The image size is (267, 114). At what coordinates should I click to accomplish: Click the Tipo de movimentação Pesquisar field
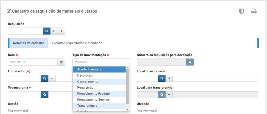pyautogui.click(x=101, y=62)
